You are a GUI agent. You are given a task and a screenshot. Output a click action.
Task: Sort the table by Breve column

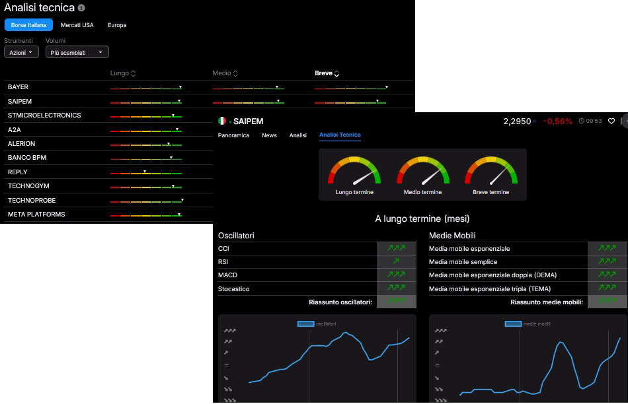[x=327, y=73]
